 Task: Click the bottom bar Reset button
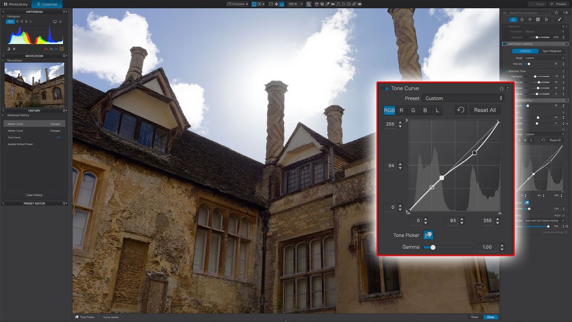(475, 317)
